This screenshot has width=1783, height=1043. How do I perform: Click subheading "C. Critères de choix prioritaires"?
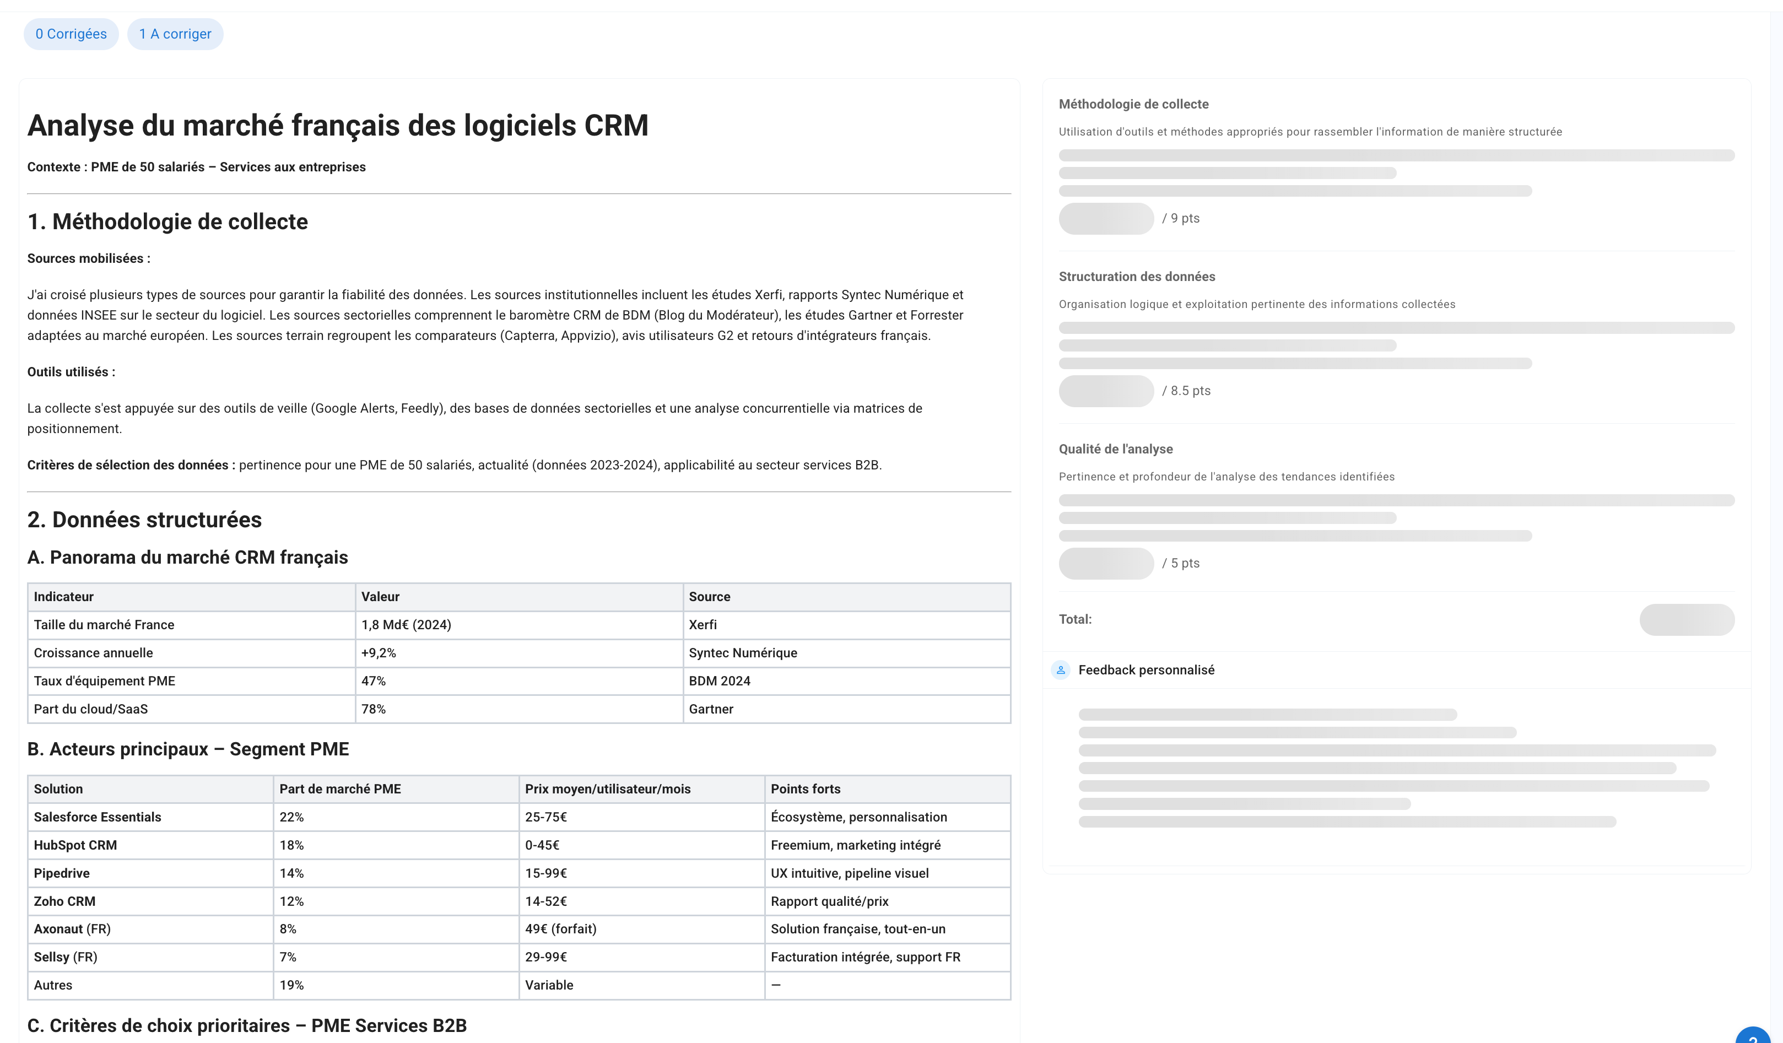(x=247, y=1026)
